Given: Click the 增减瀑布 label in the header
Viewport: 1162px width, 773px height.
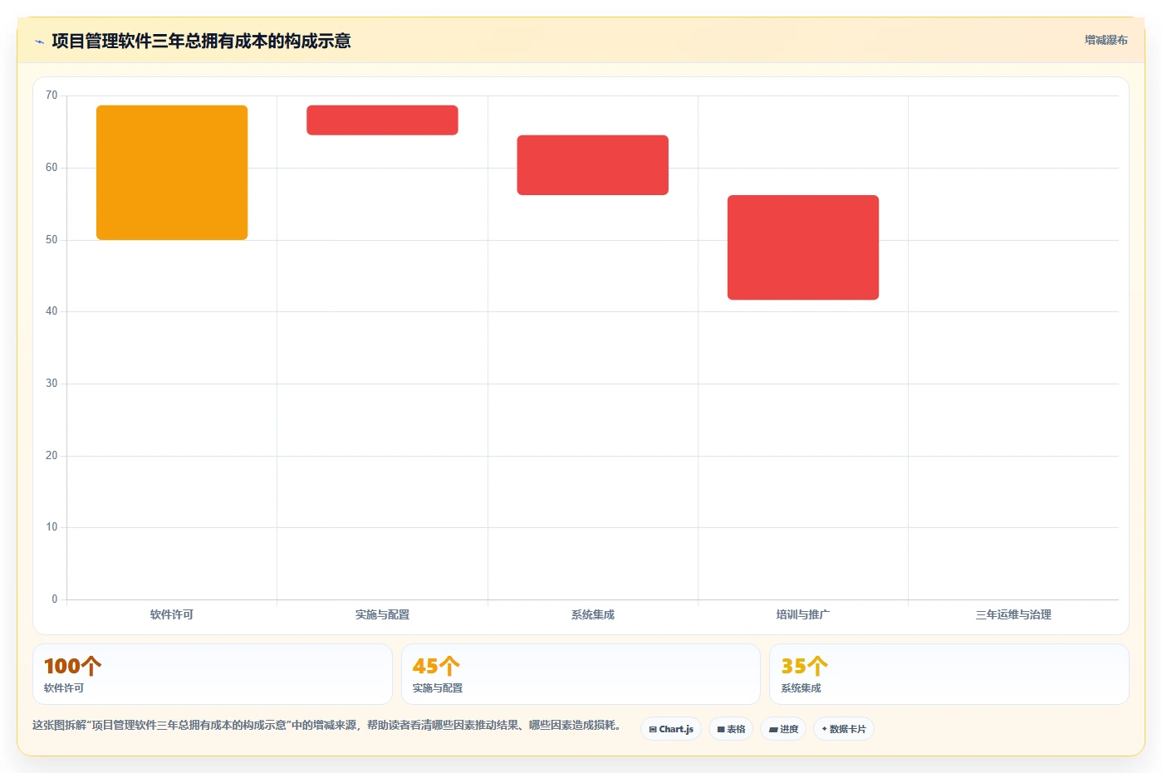Looking at the screenshot, I should pyautogui.click(x=1106, y=40).
